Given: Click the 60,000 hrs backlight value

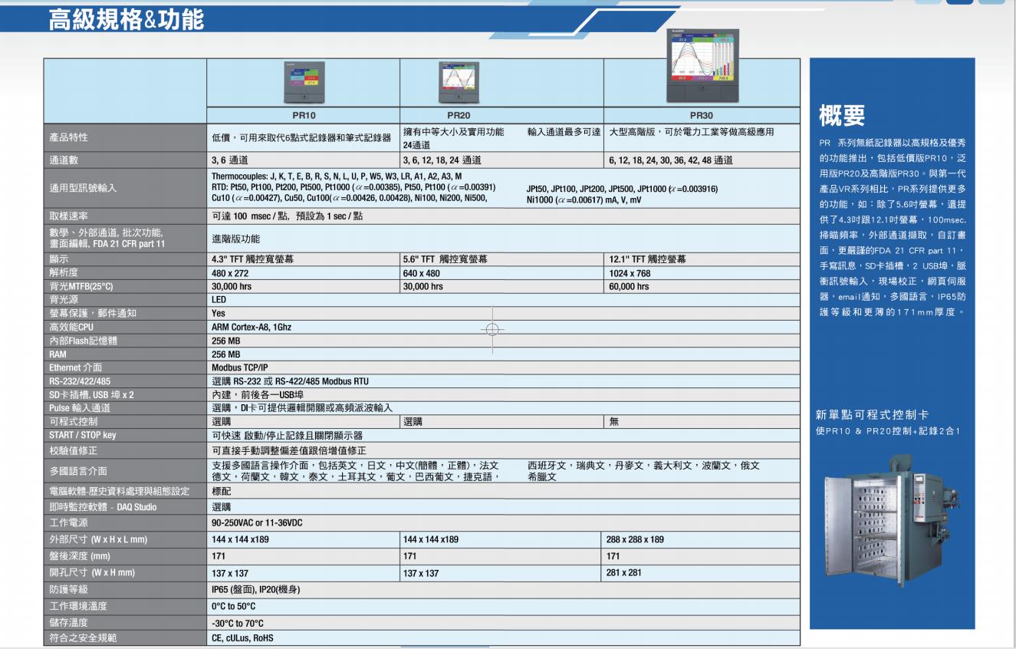Looking at the screenshot, I should point(628,286).
